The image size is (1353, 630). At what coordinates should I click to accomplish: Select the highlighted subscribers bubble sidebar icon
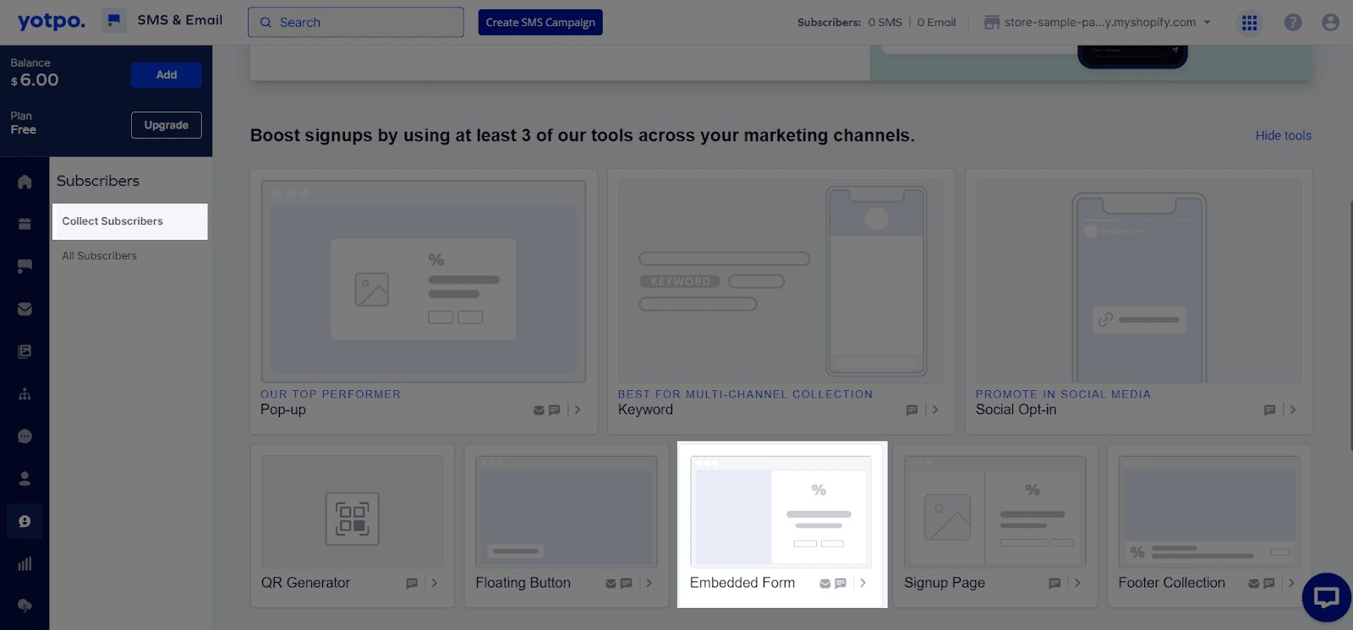tap(25, 521)
